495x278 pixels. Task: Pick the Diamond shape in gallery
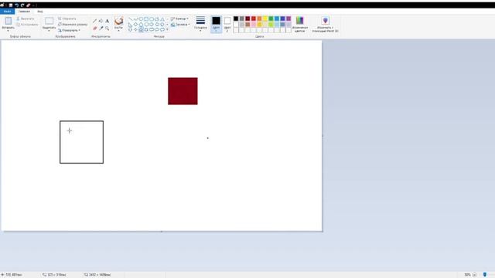[x=136, y=24]
